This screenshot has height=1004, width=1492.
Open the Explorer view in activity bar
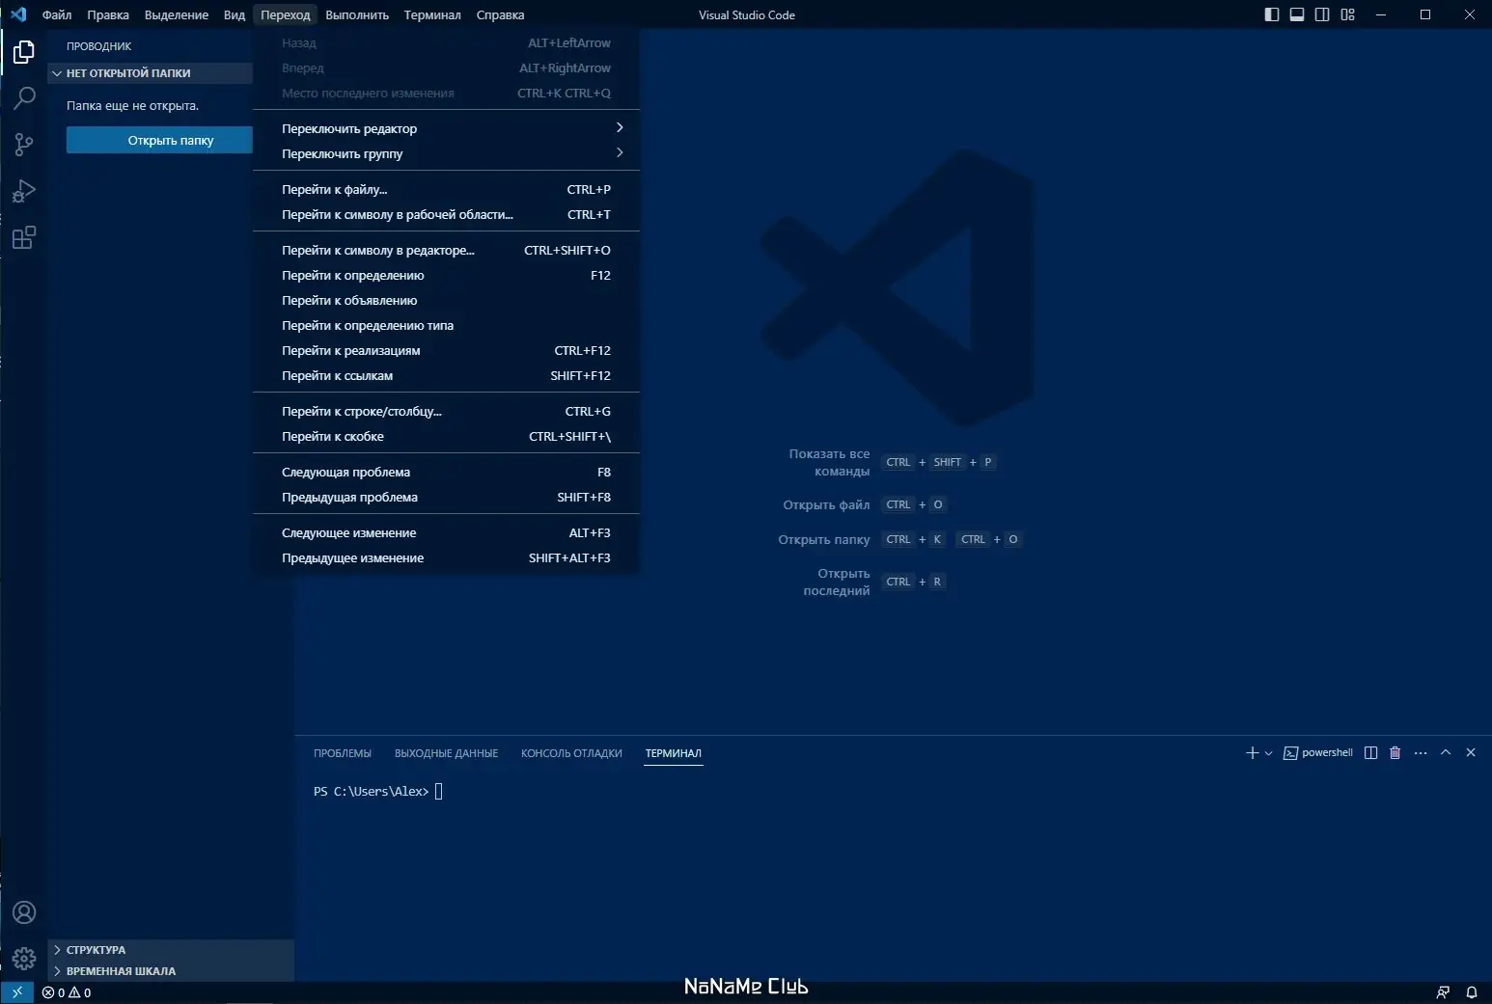(24, 51)
